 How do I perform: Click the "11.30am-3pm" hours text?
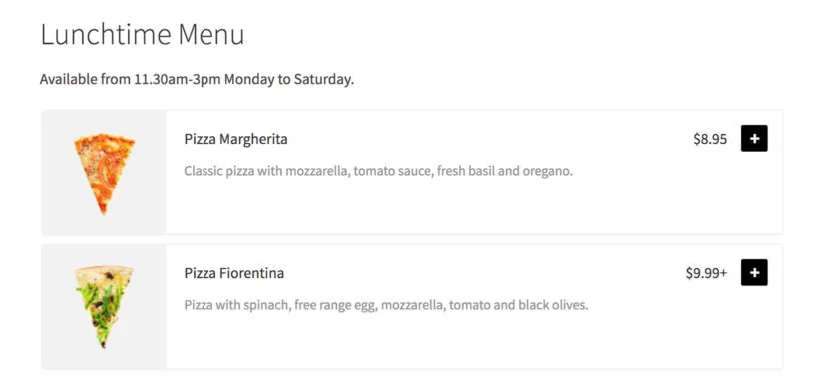[x=178, y=80]
